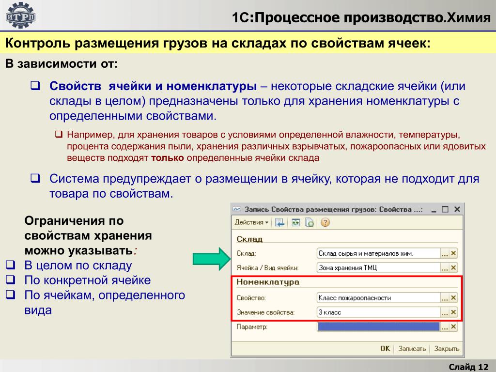Open help with question mark icon
The image size is (496, 372).
pyautogui.click(x=325, y=222)
